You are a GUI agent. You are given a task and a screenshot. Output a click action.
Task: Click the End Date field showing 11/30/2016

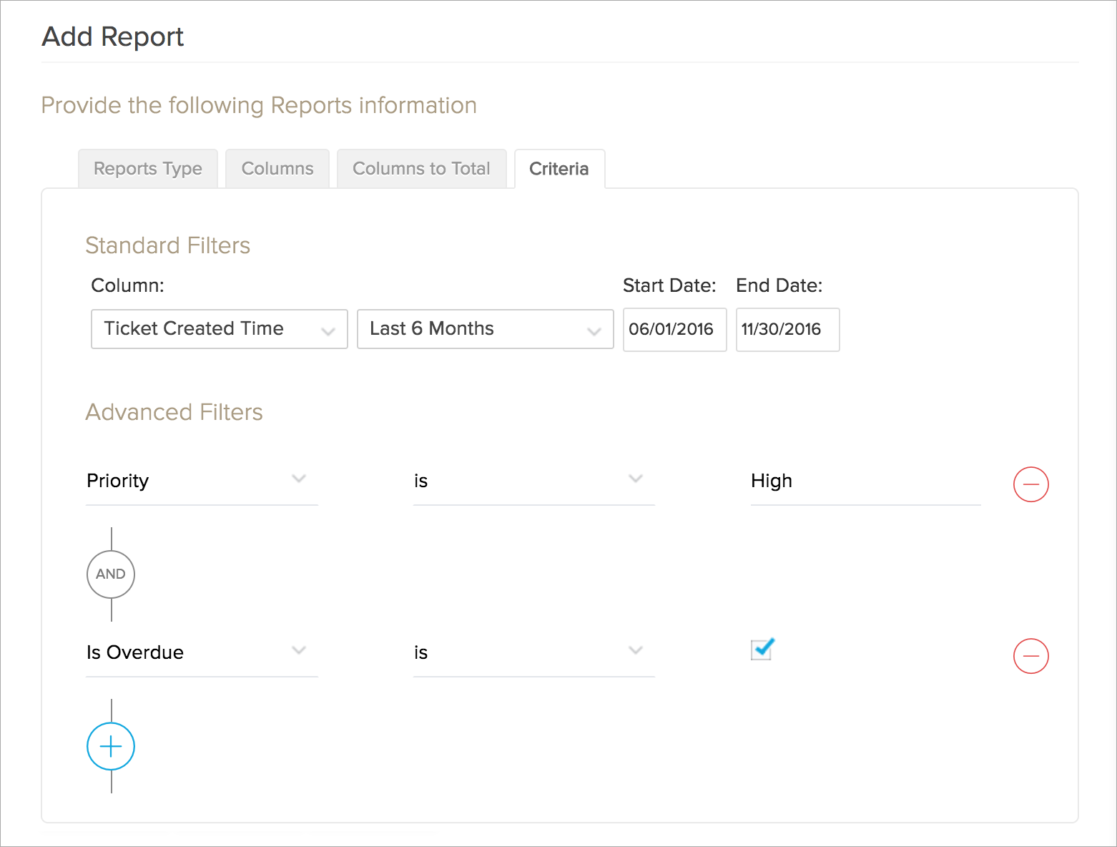(787, 329)
